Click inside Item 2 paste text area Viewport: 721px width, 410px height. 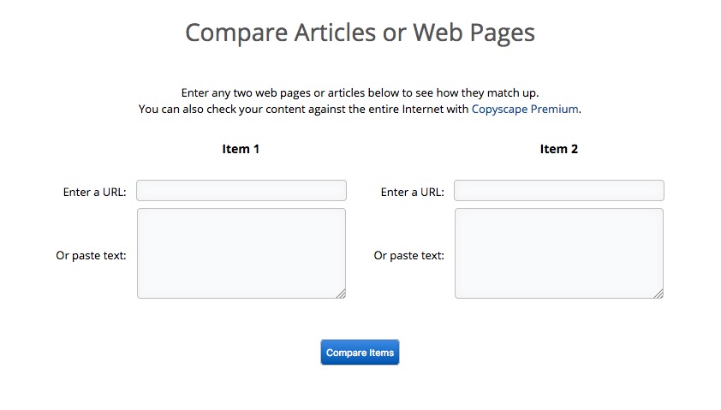coord(559,253)
